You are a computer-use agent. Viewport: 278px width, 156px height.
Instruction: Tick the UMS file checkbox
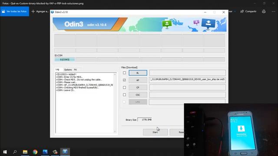pyautogui.click(x=124, y=102)
